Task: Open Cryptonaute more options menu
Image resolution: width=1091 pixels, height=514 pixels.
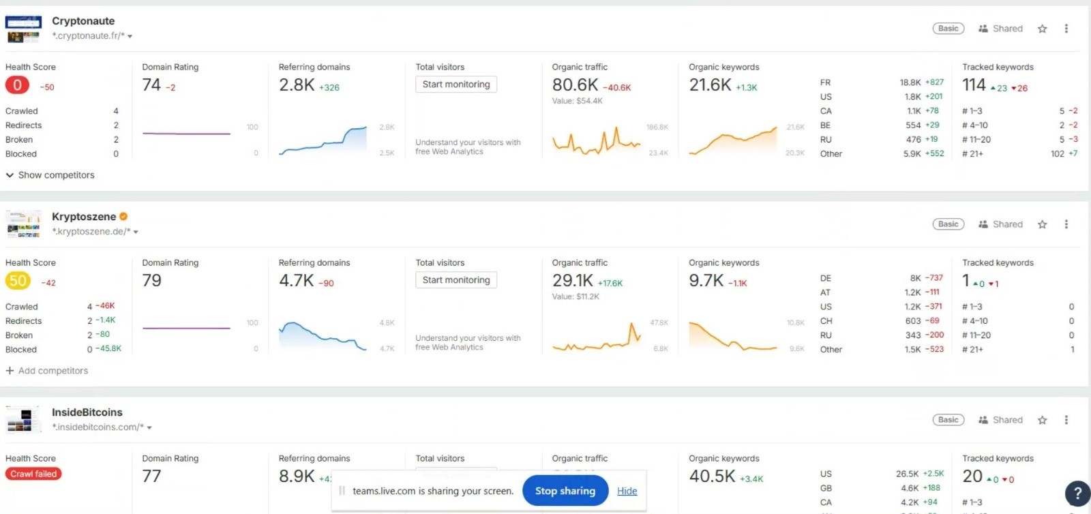Action: 1066,29
